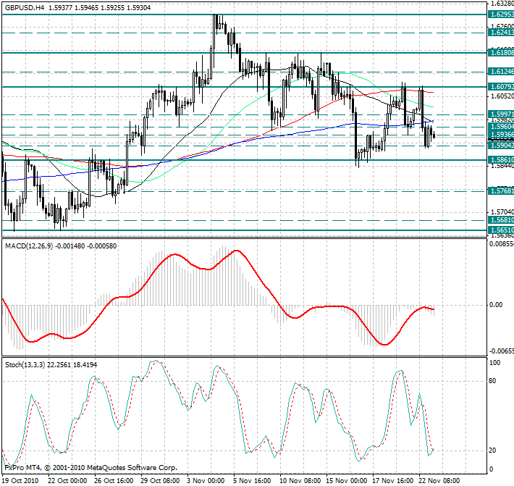The width and height of the screenshot is (514, 486).
Task: Click the 1.5681 price level label
Action: pyautogui.click(x=501, y=219)
